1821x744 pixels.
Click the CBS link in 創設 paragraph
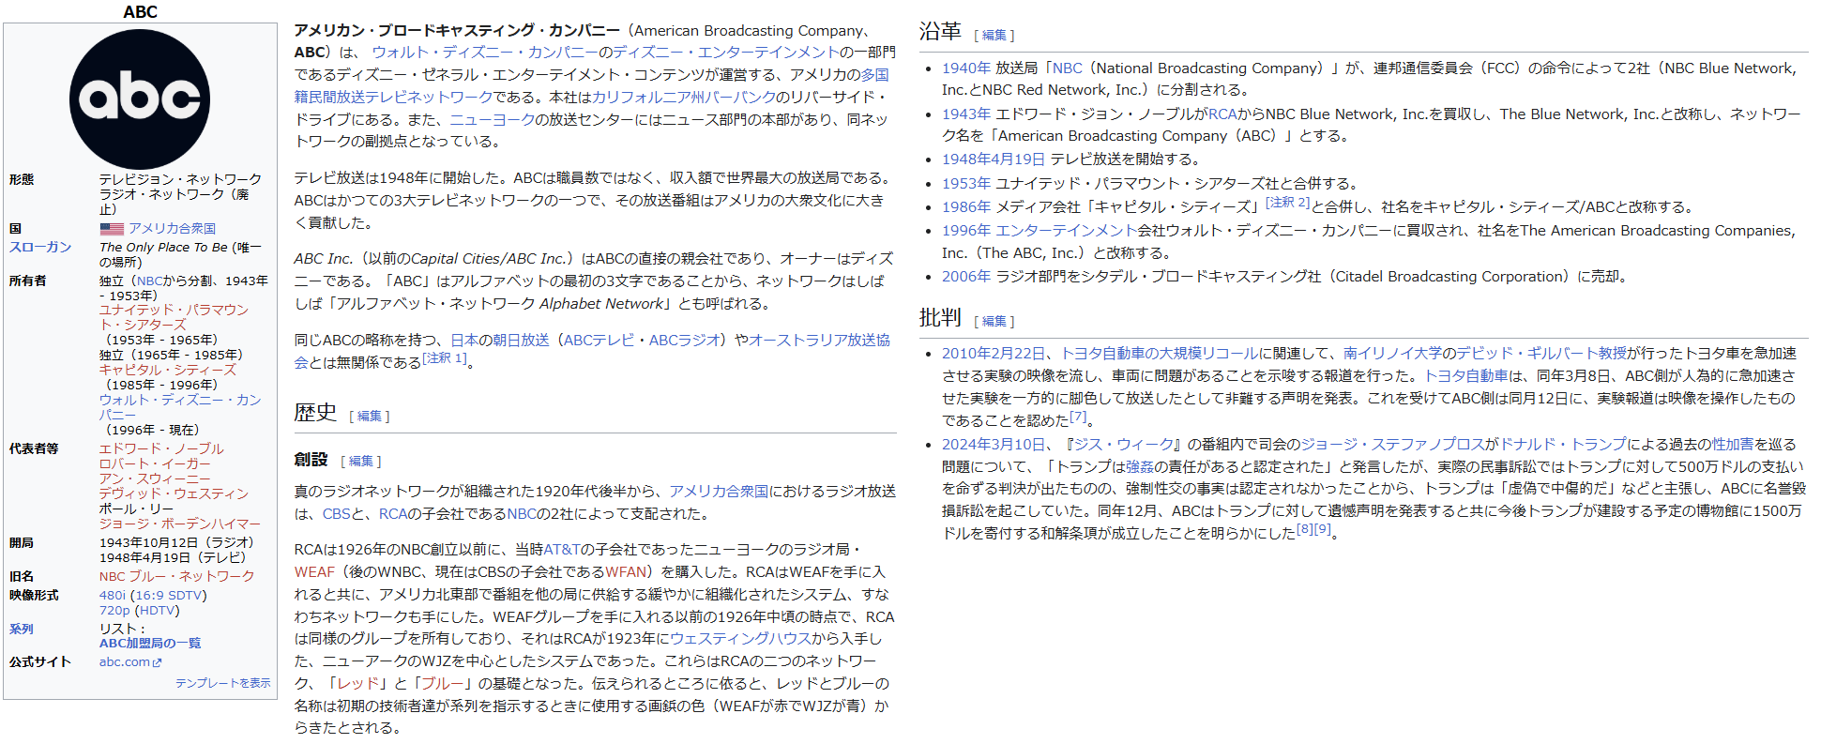tap(336, 513)
